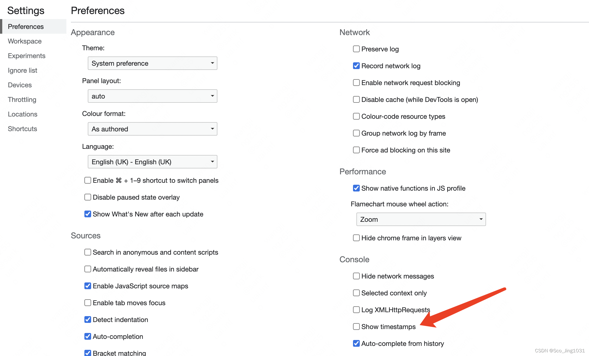589x356 pixels.
Task: Turn on Enable network request blocking
Action: [356, 83]
